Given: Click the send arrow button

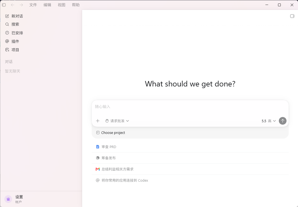Looking at the screenshot, I should pos(282,121).
